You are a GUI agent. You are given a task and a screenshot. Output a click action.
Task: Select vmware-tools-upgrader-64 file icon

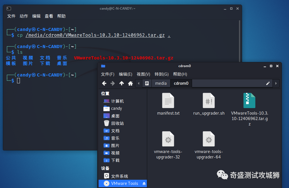click(x=209, y=139)
